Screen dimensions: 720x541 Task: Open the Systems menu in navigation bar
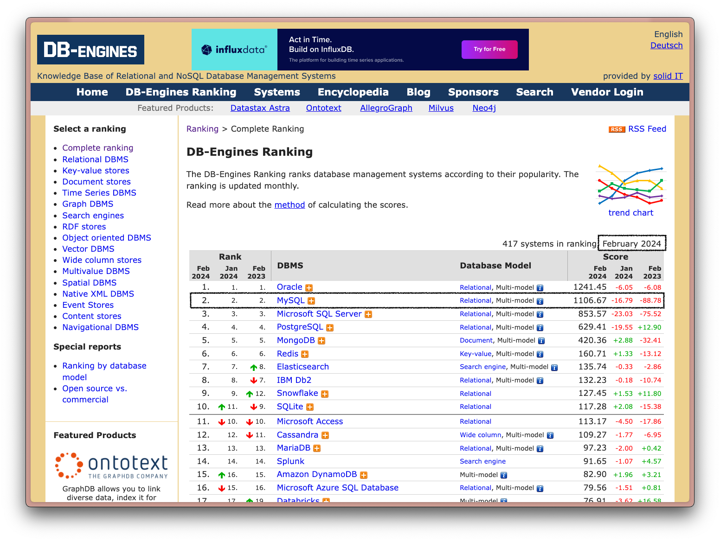[277, 92]
